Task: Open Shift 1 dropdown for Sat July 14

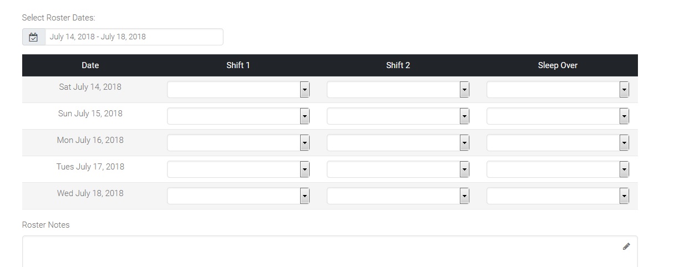Action: click(x=238, y=90)
